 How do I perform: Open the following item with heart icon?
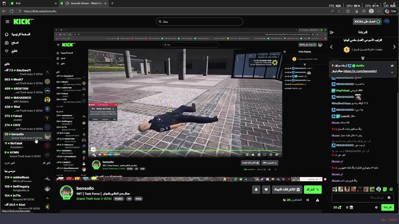tap(11, 51)
